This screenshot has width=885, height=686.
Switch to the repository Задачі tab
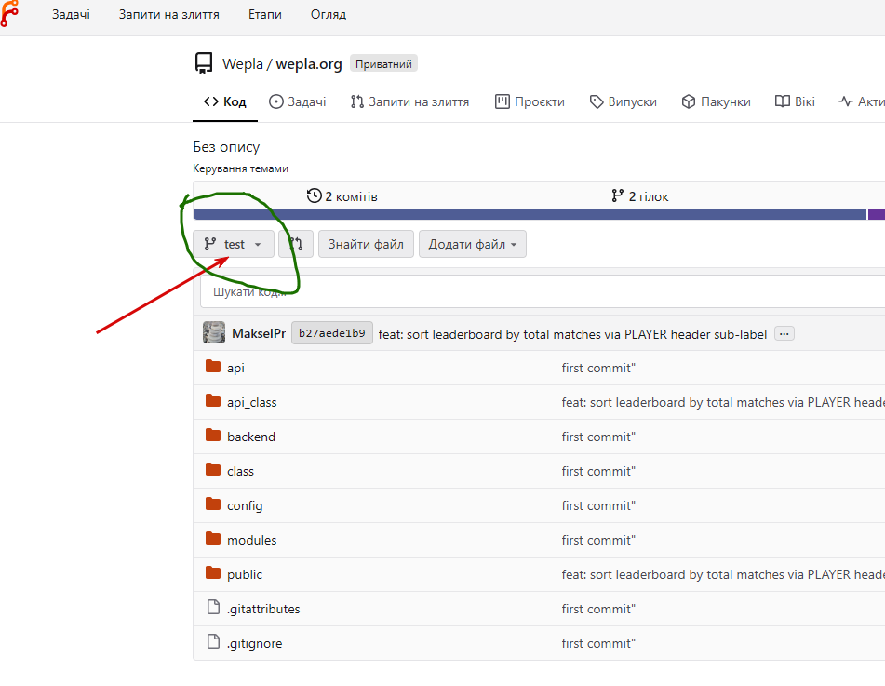[298, 101]
